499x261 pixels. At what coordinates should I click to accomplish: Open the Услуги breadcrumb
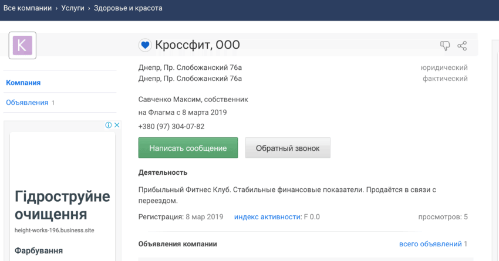pyautogui.click(x=73, y=8)
